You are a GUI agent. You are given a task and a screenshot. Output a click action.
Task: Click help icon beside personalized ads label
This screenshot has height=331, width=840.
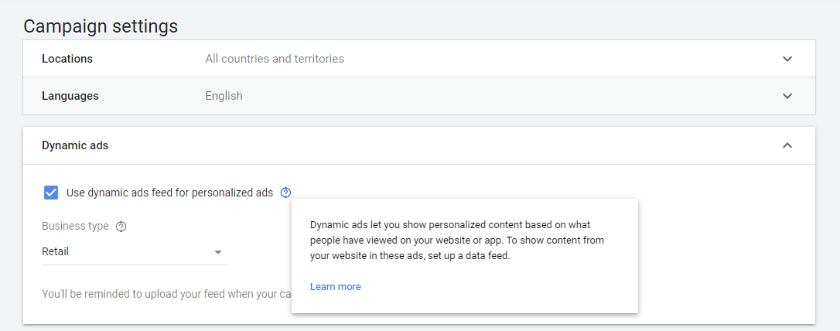(x=286, y=193)
